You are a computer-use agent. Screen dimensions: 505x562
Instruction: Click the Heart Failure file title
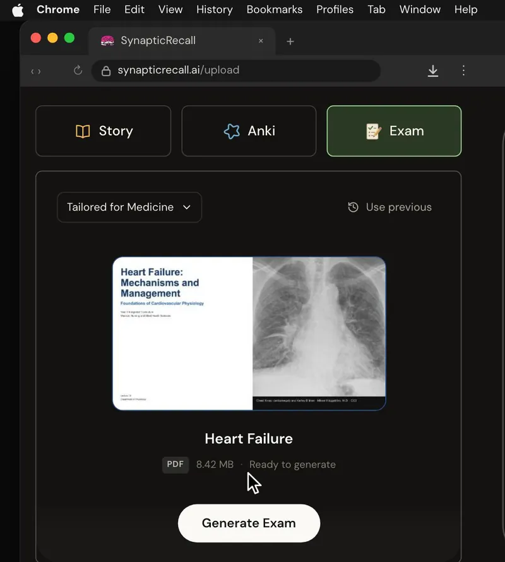click(249, 439)
